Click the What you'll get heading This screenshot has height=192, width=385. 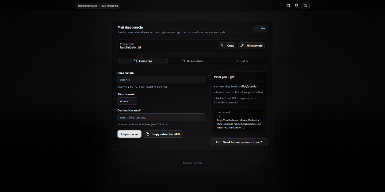point(224,77)
